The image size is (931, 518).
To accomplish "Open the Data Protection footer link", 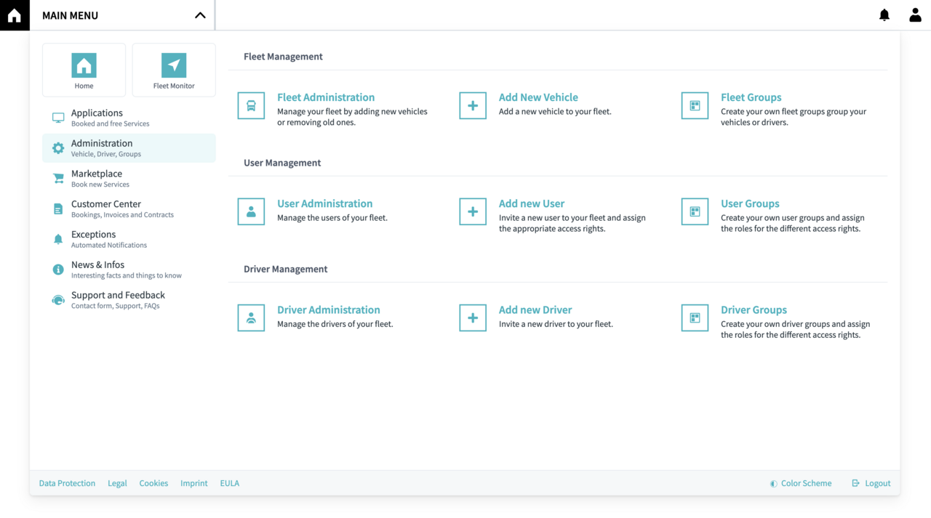I will pos(67,483).
